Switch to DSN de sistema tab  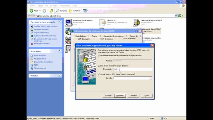pyautogui.click(x=106, y=39)
